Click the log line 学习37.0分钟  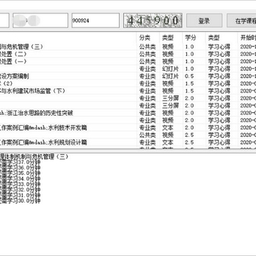tap(20, 162)
